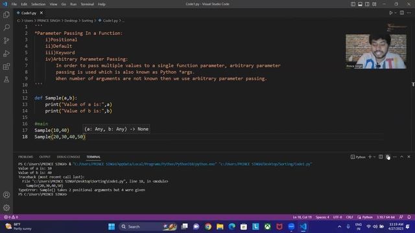Open Microsoft Store from taskbar
Viewport: 415px width, 233px height.
244,227
